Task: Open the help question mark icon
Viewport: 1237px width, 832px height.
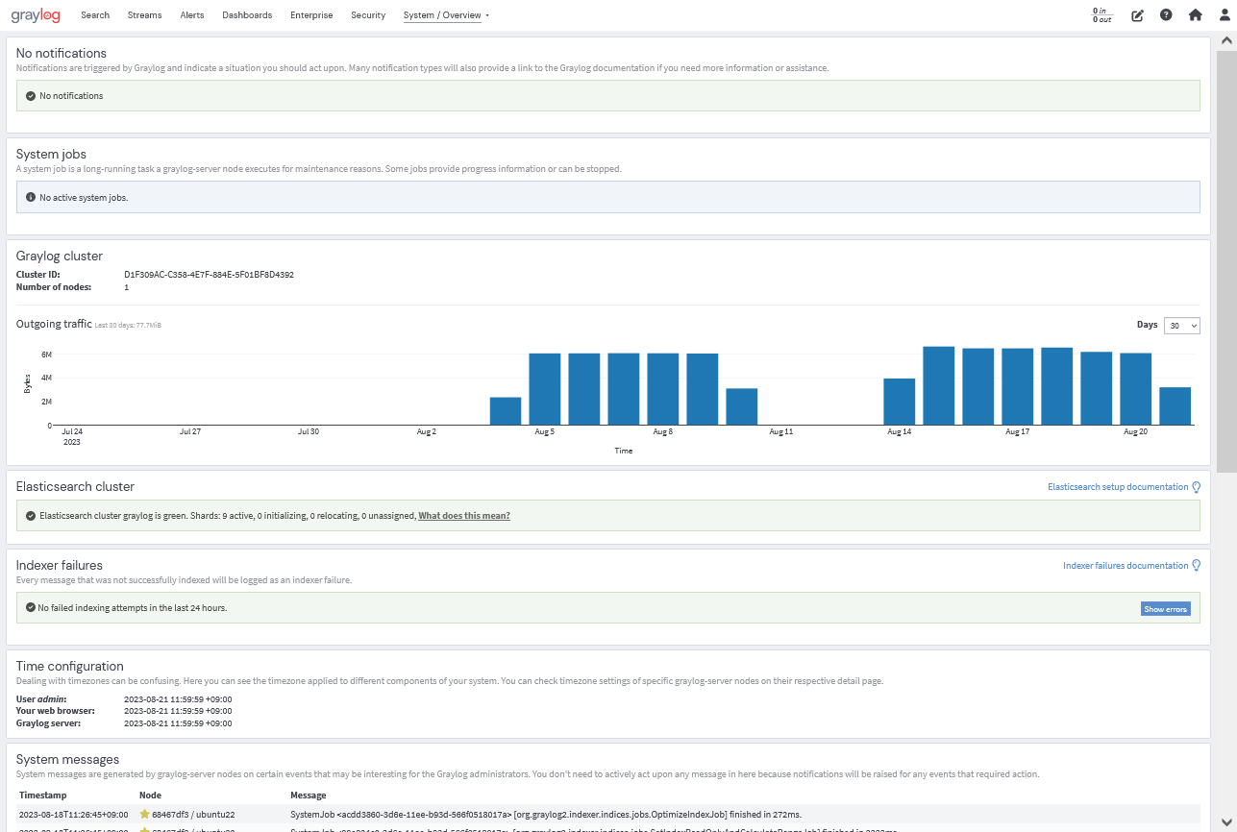Action: pyautogui.click(x=1166, y=15)
